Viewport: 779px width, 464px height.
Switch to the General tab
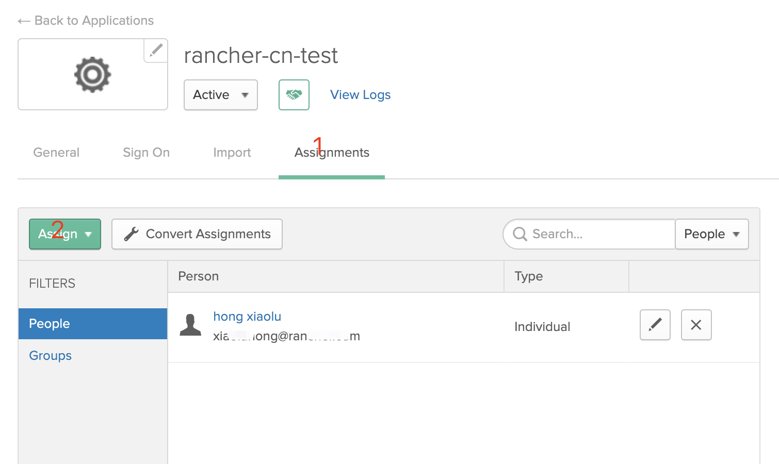56,153
